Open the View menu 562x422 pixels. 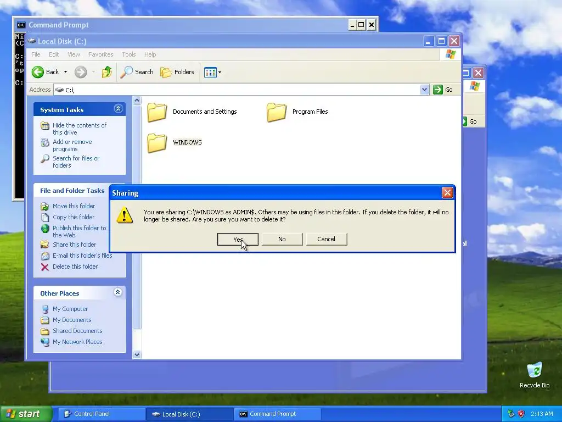[x=74, y=54]
